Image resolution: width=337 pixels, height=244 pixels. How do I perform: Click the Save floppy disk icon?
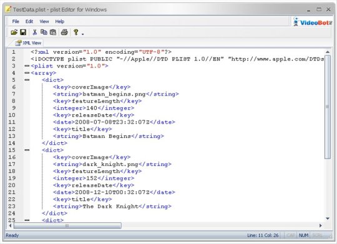coord(23,32)
